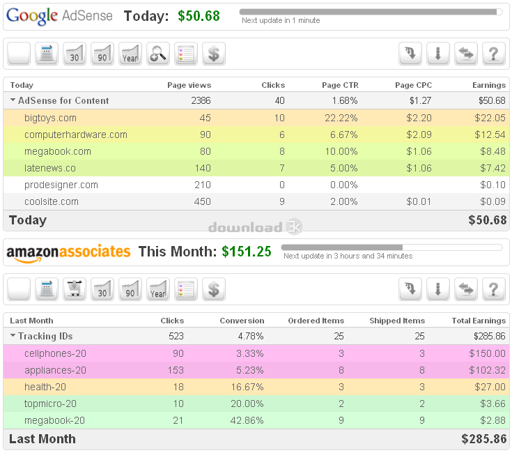Click the $150.00 earnings for cellphones-20
512x453 pixels.
[x=487, y=353]
